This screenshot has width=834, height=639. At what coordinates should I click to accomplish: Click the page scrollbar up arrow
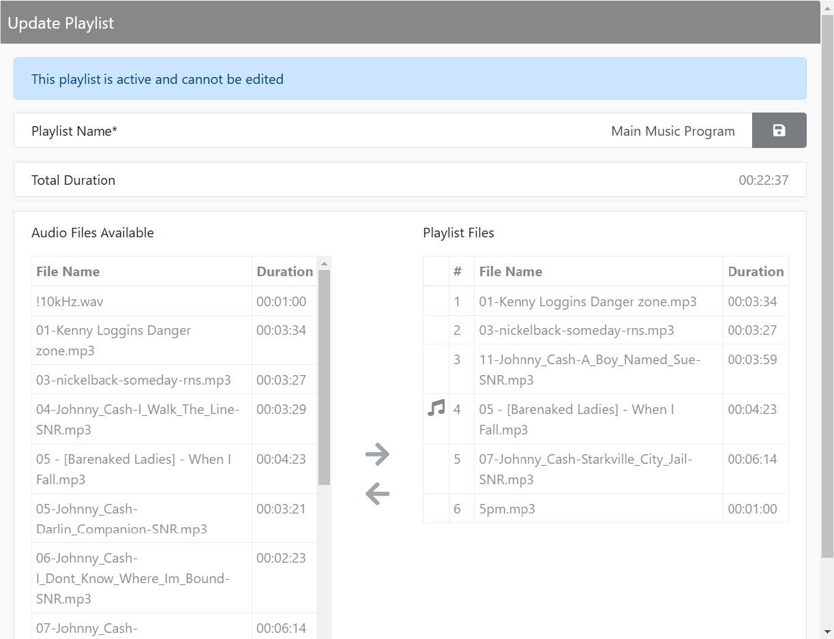pyautogui.click(x=827, y=7)
